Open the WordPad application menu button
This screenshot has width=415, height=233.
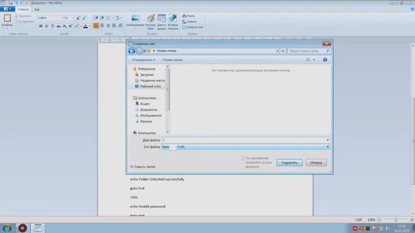7,9
